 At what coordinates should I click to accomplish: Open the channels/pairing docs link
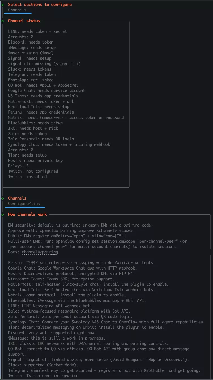click(x=40, y=252)
